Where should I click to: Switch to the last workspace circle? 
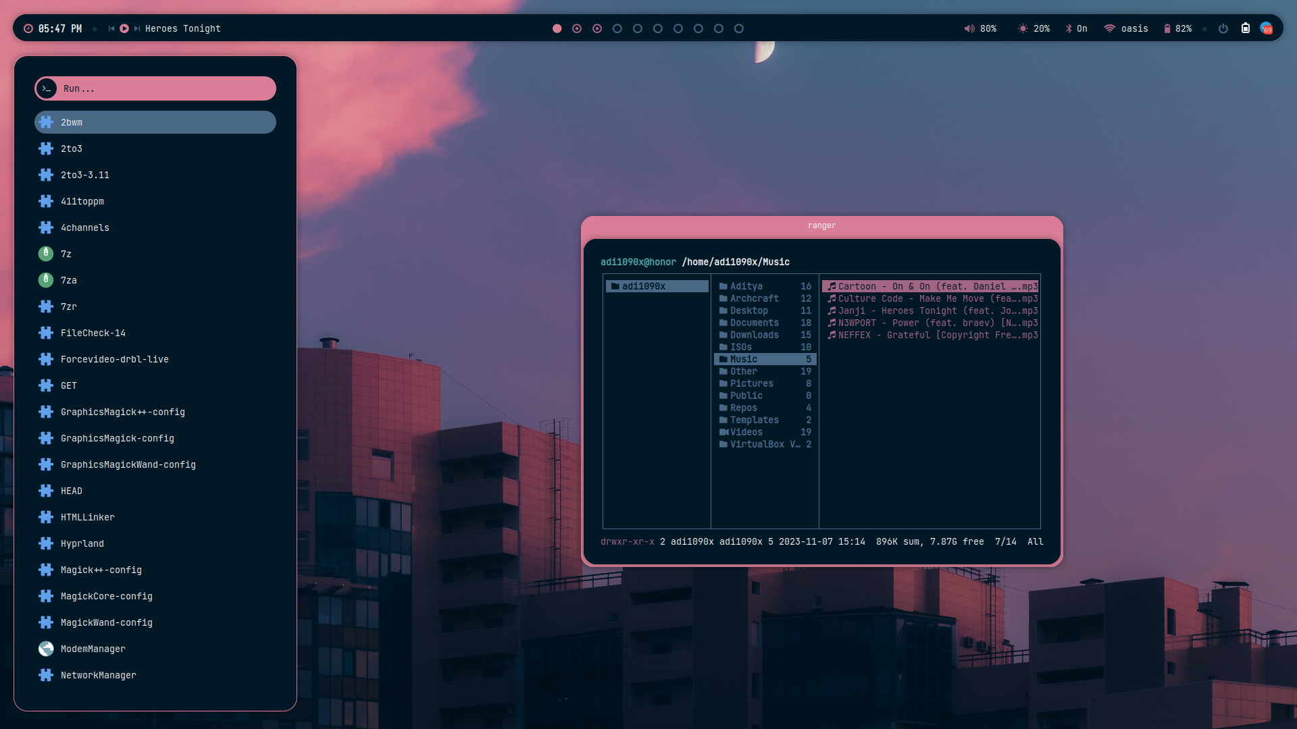pyautogui.click(x=739, y=28)
